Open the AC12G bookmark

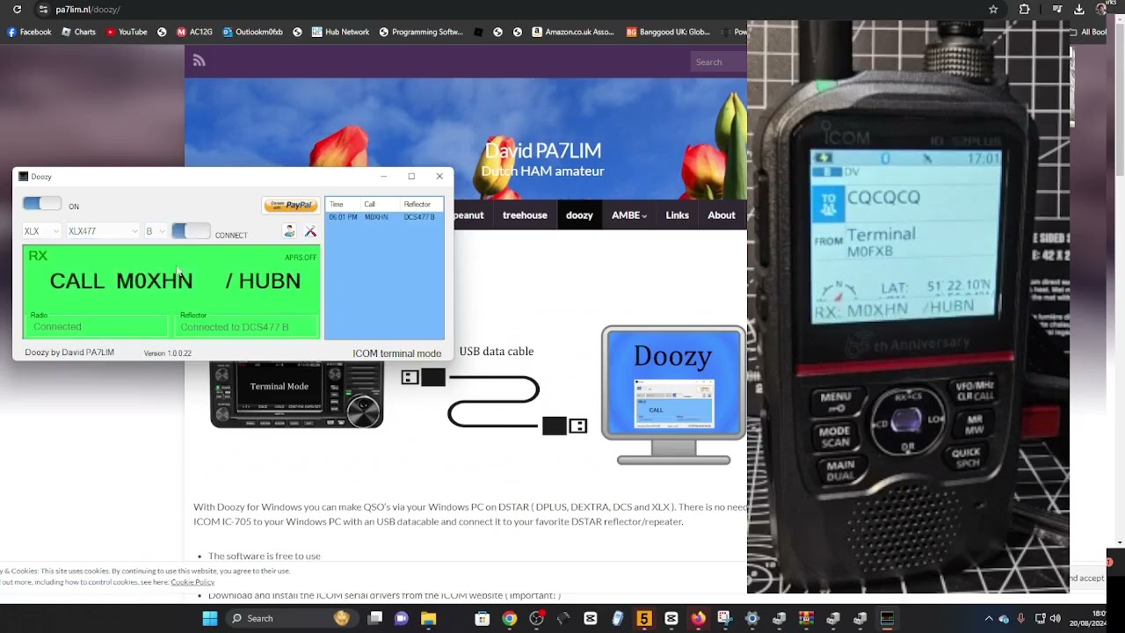tap(194, 32)
